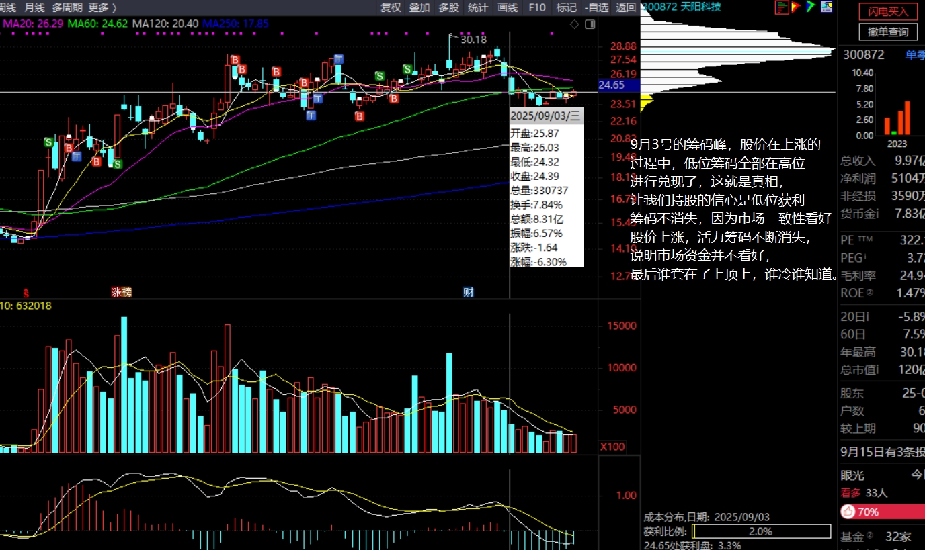Click the 总收入 9.97亿 row
Viewport: 925px width, 550px height.
(x=882, y=161)
